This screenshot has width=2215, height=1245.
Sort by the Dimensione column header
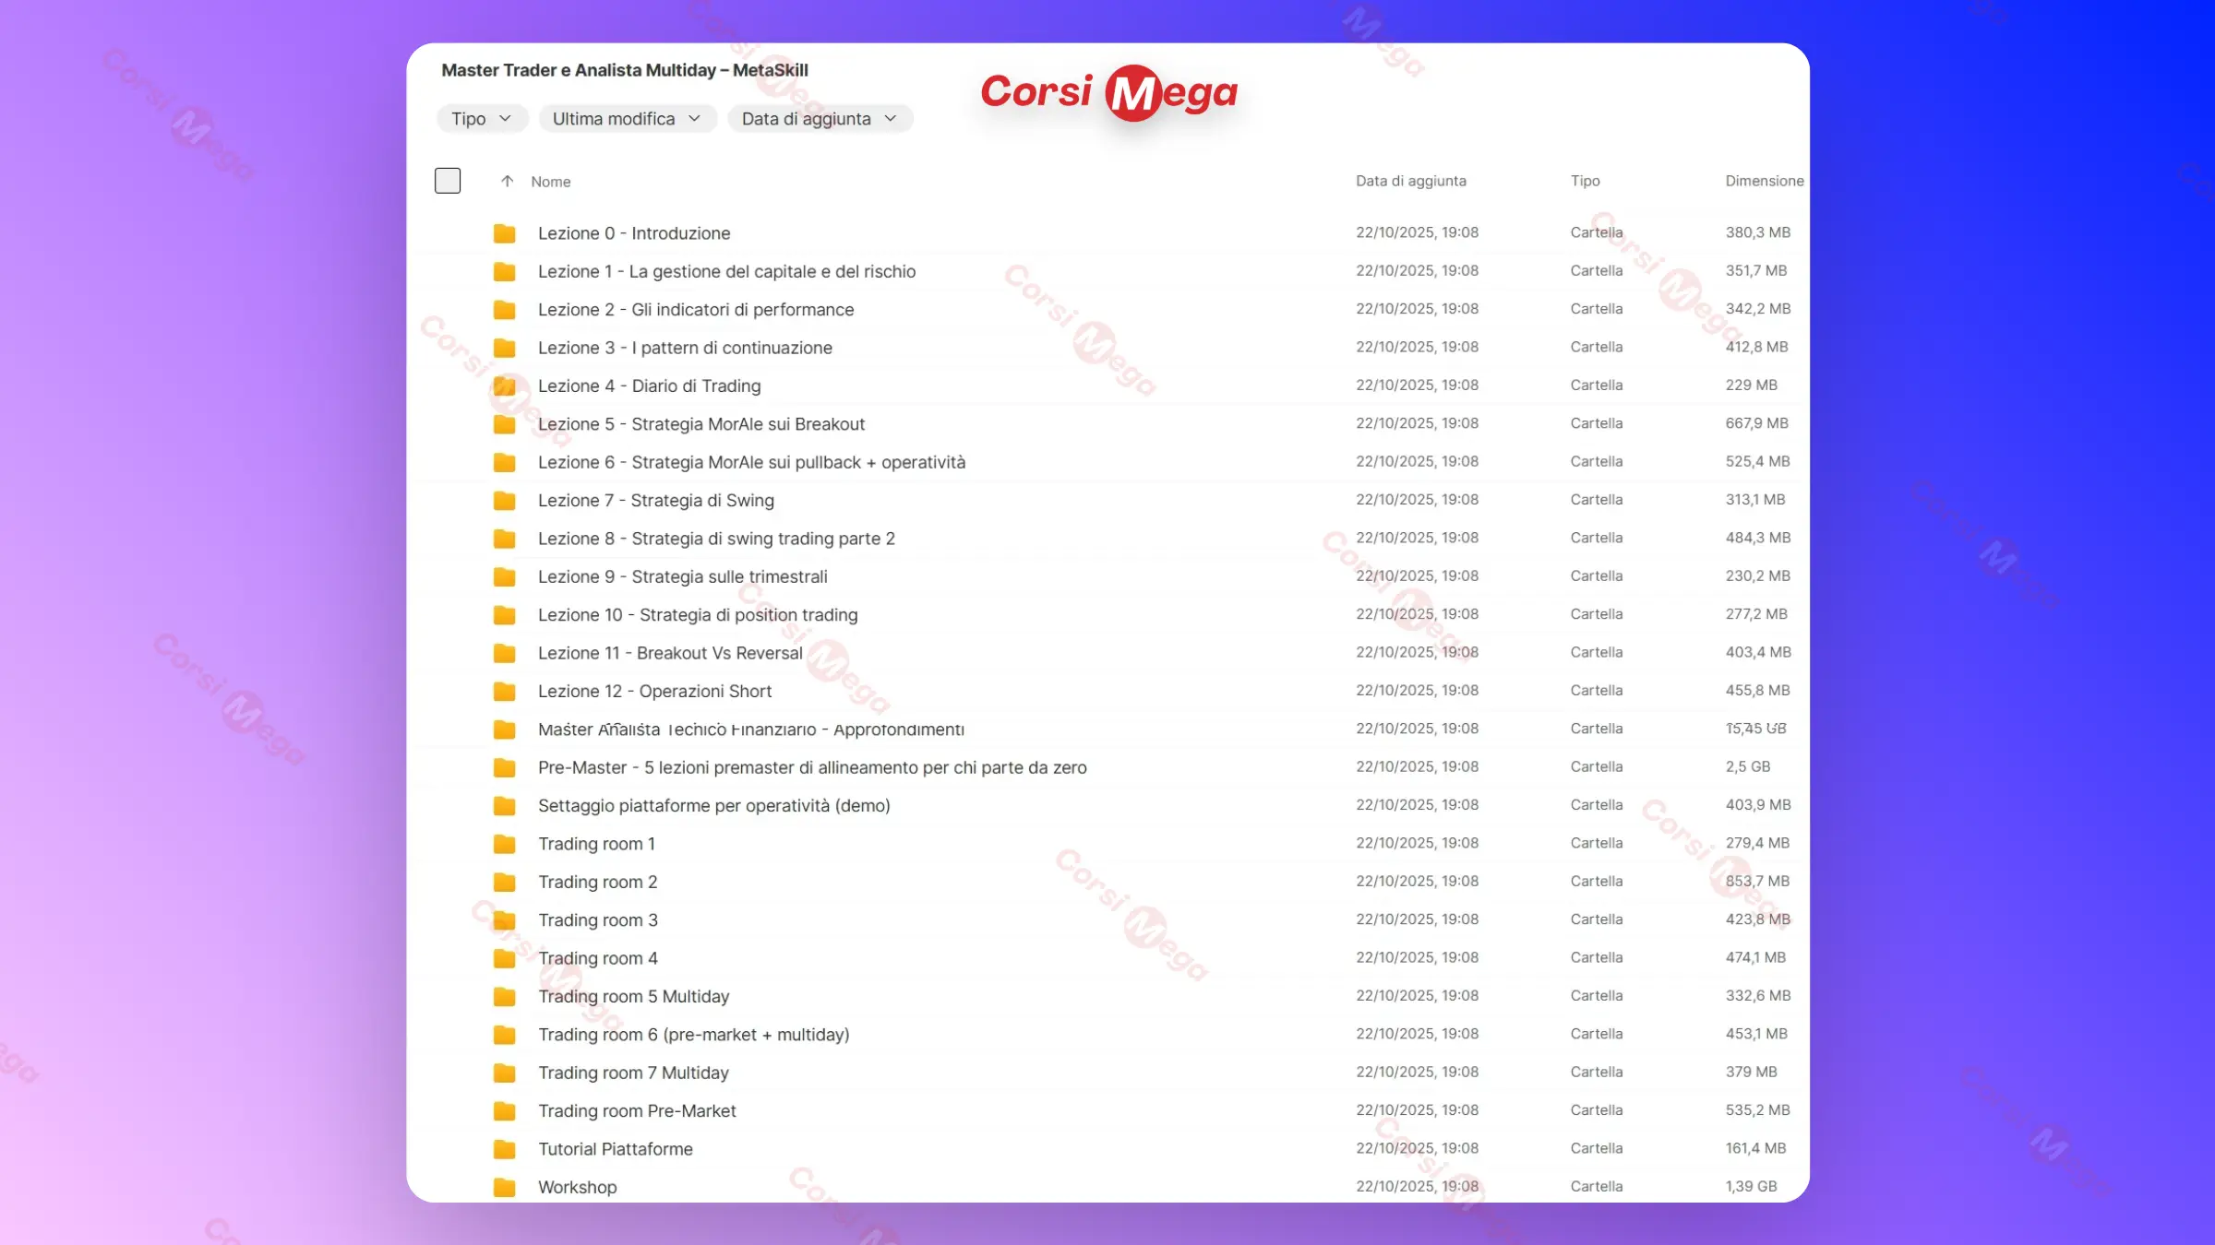pos(1764,181)
